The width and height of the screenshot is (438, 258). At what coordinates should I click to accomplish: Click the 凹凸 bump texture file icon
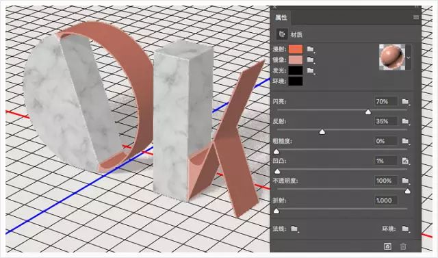coord(405,161)
